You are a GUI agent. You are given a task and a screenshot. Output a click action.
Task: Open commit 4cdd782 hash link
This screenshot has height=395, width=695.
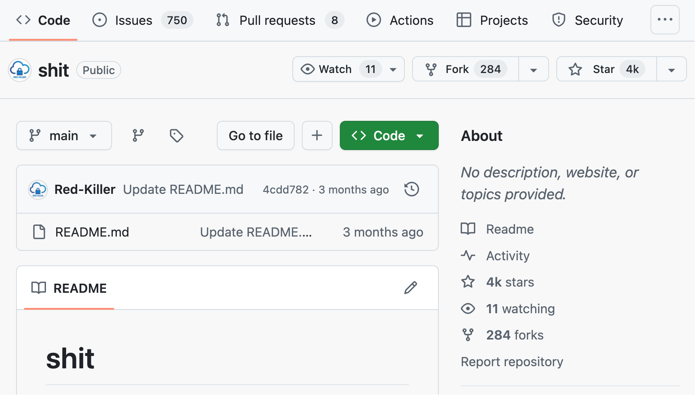[x=285, y=189]
